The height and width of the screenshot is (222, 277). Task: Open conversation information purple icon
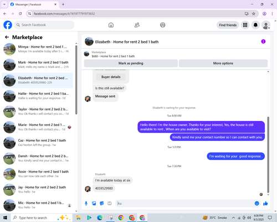(x=263, y=42)
